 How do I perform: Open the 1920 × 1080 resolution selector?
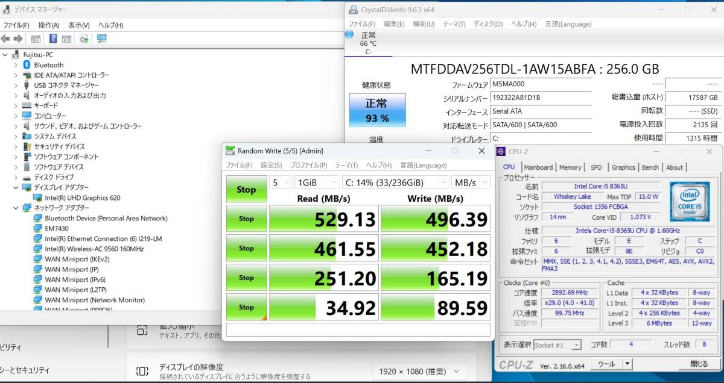click(x=419, y=372)
